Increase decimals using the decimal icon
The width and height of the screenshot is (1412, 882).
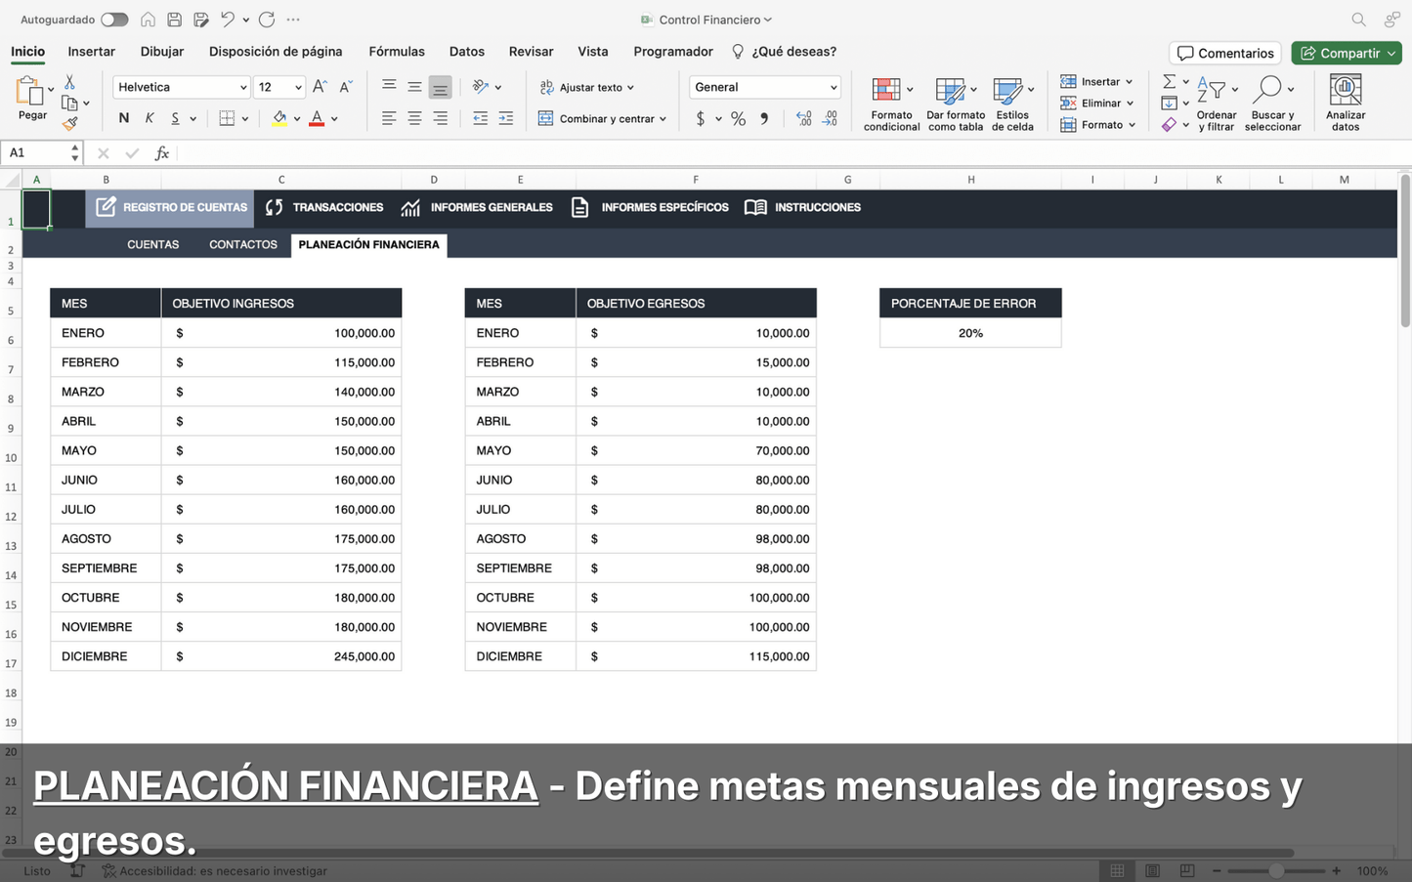803,118
